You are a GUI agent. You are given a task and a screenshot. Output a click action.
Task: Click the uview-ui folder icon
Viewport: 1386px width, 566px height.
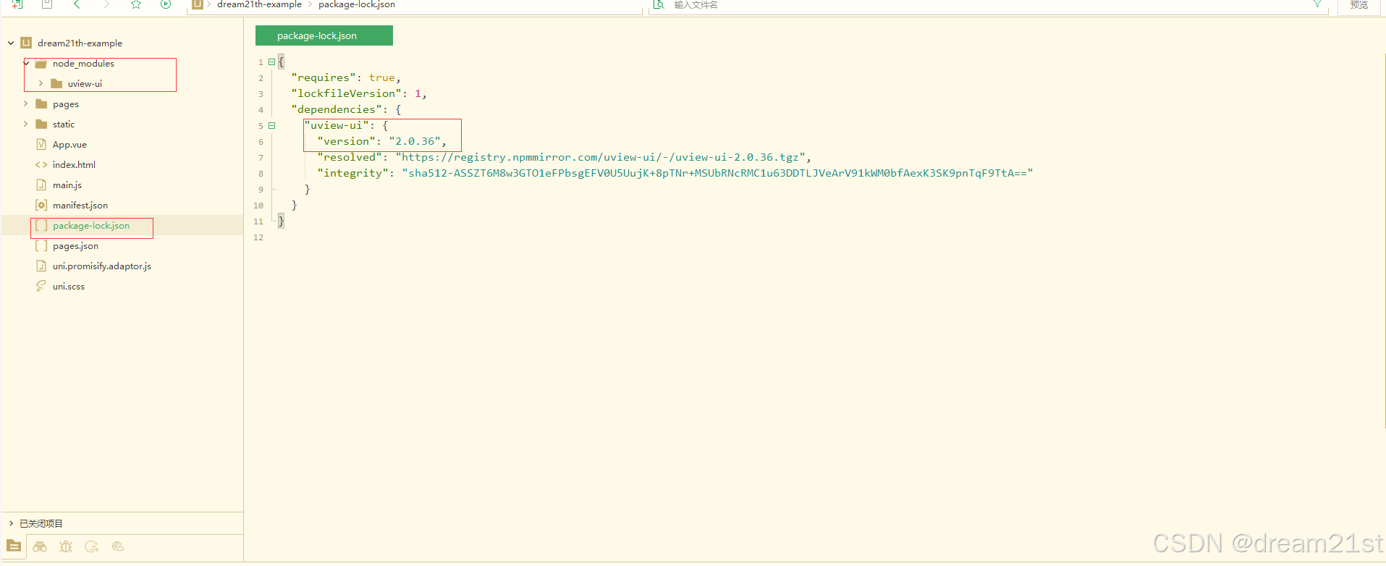click(56, 83)
